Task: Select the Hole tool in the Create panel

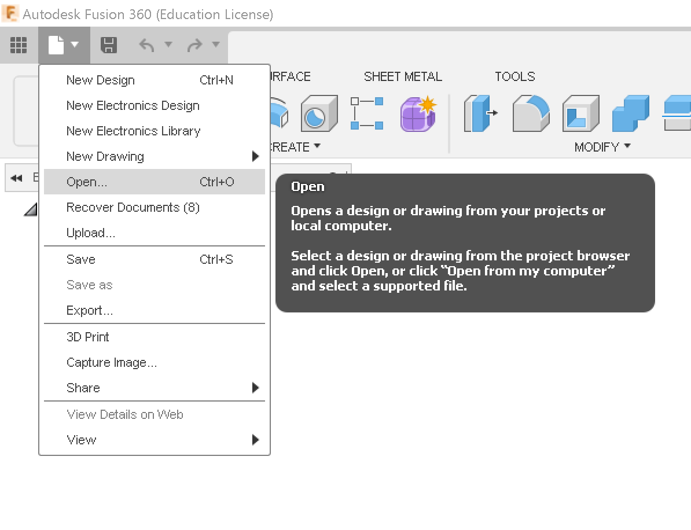Action: pyautogui.click(x=319, y=113)
